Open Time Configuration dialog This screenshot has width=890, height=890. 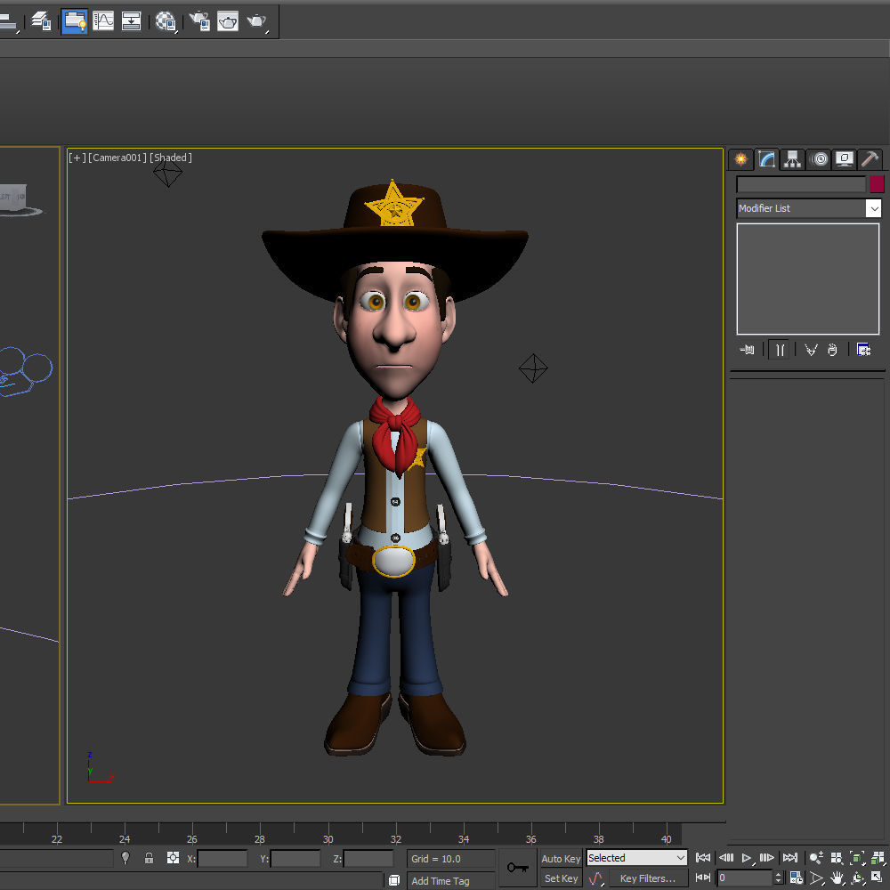click(x=797, y=878)
